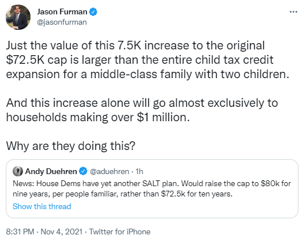Image resolution: width=303 pixels, height=239 pixels.
Task: Click the Twitter for iPhone source link
Action: (120, 232)
